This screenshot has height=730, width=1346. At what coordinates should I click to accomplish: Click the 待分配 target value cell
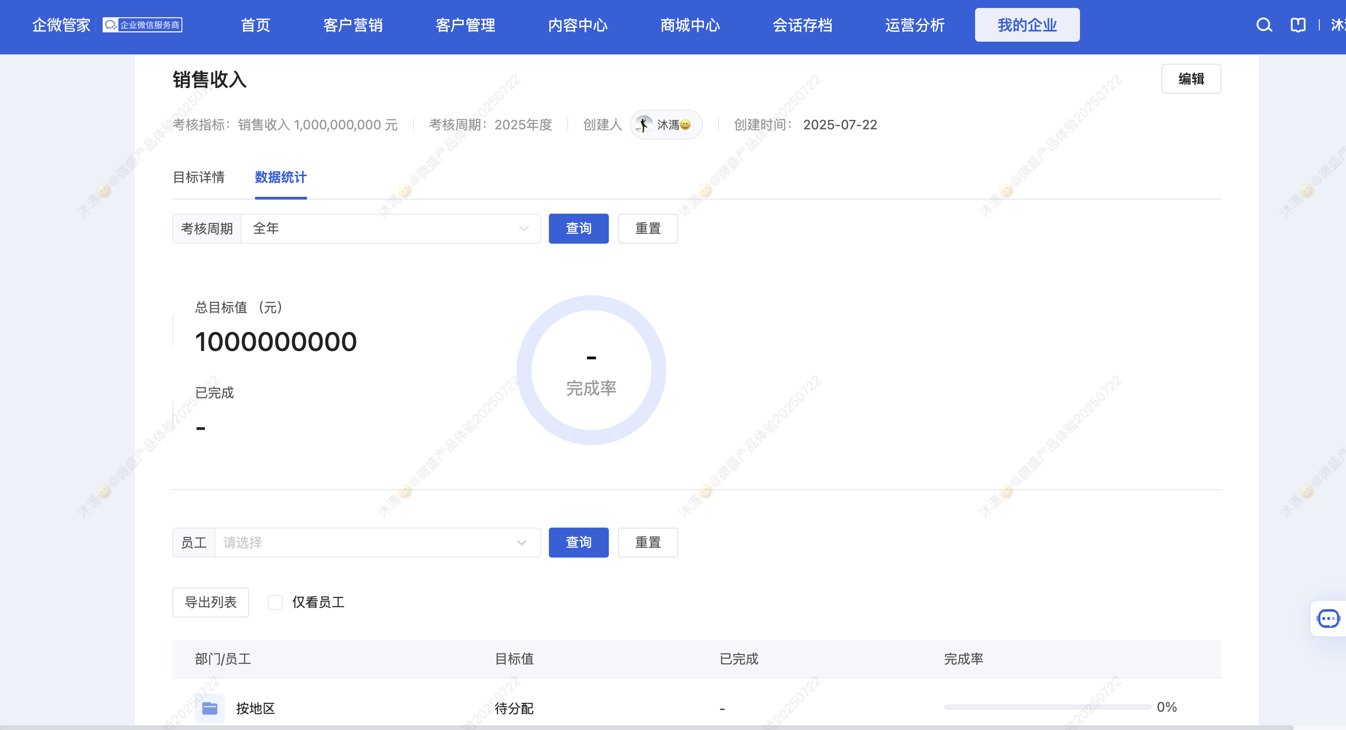(x=514, y=708)
